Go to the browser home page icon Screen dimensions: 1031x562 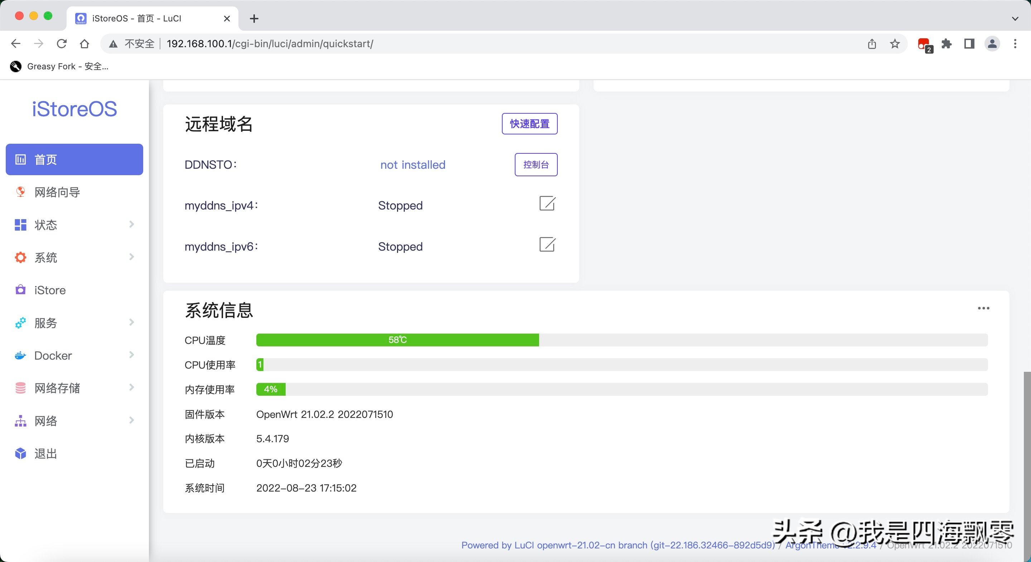[84, 44]
